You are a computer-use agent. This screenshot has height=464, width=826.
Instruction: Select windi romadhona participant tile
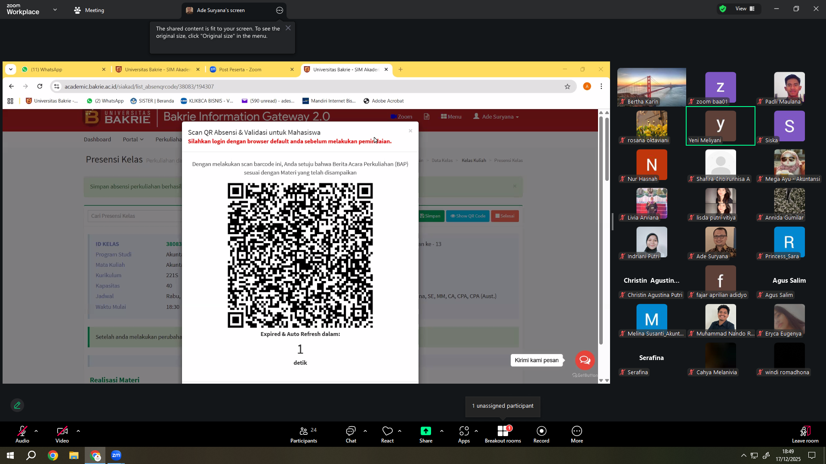pos(789,358)
